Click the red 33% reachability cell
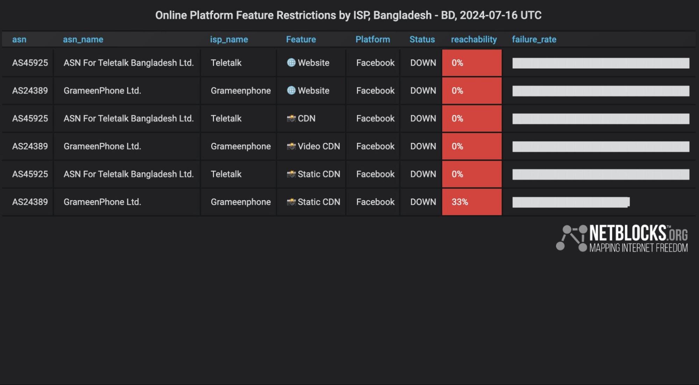Screen dimensions: 699x385 (x=471, y=202)
